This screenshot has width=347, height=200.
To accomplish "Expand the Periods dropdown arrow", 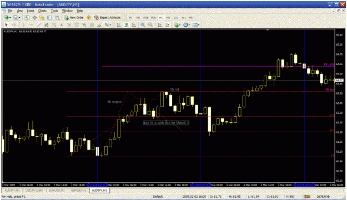I will 189,25.
